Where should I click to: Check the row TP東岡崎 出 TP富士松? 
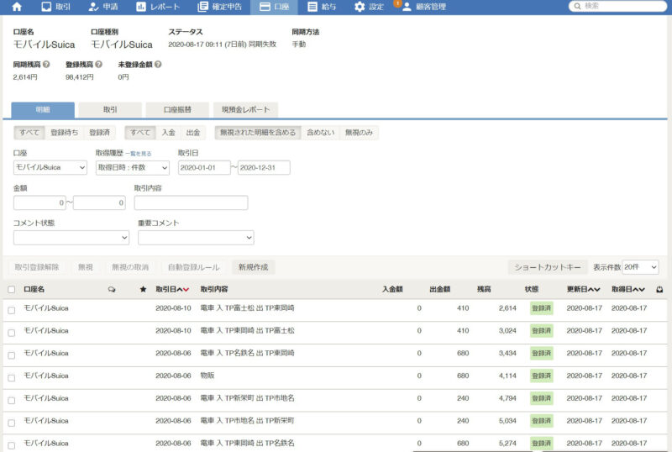coord(12,333)
